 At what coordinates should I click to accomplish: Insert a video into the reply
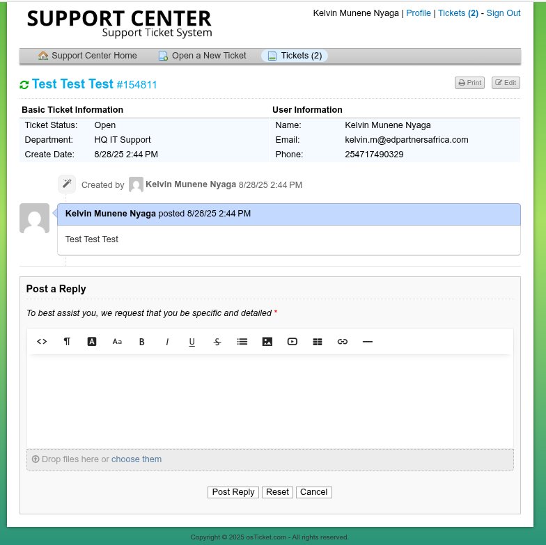[x=292, y=342]
